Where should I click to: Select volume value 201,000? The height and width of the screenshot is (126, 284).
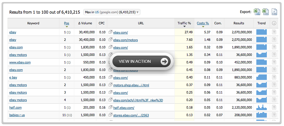89,107
